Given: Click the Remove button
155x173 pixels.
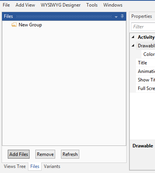Looking at the screenshot, I should pos(45,154).
